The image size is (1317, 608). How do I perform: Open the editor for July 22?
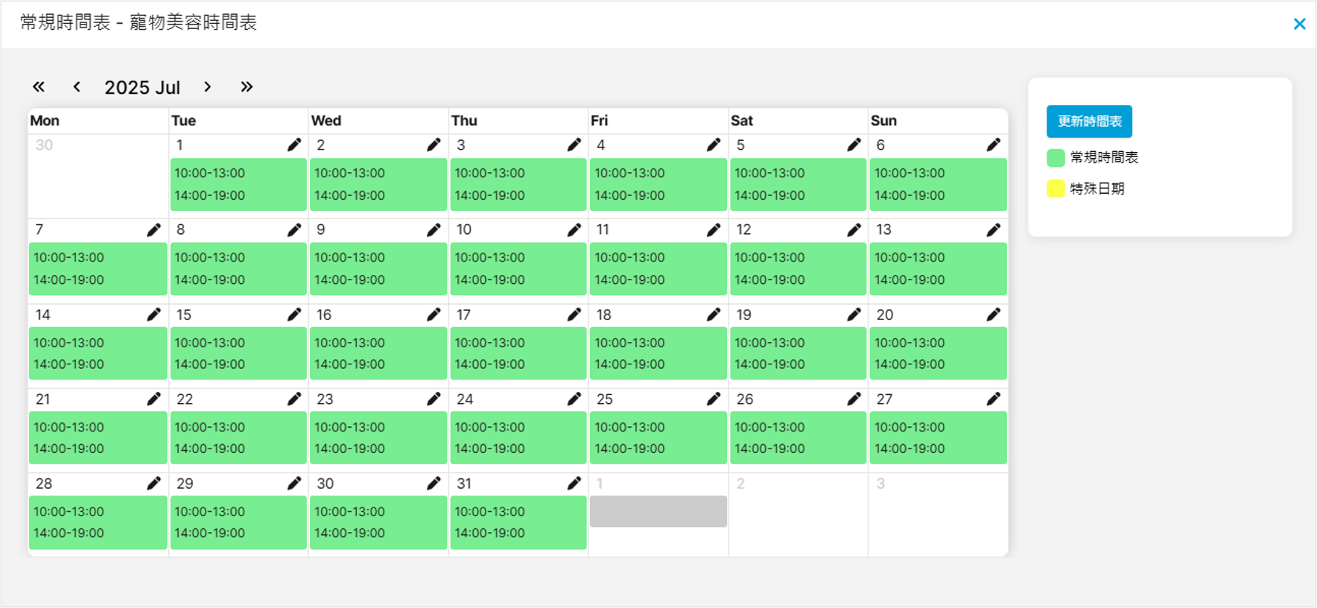294,399
